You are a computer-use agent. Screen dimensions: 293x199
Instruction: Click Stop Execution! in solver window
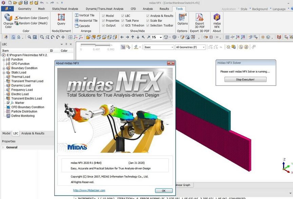pyautogui.click(x=245, y=79)
